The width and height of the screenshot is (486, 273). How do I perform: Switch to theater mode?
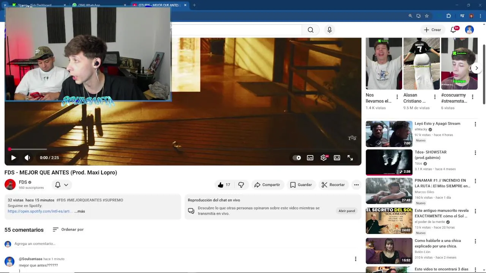[337, 158]
